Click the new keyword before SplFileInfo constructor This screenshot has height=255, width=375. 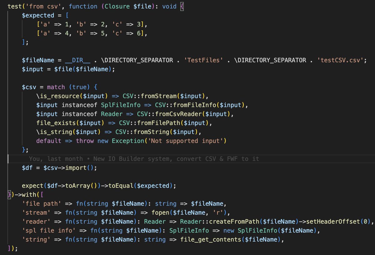click(x=229, y=231)
